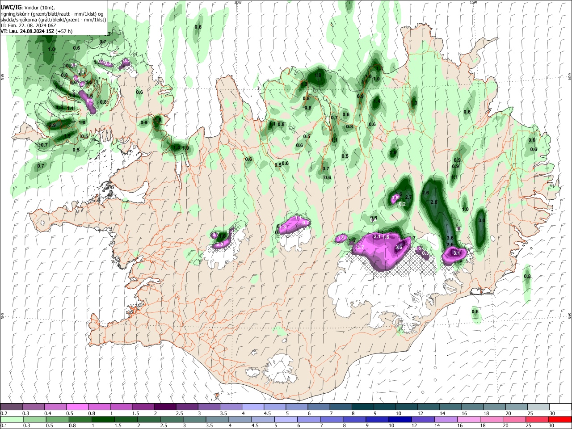This screenshot has height=429, width=572.
Task: Pick lower scale lavender swatch between 14 and 16
Action: (445, 419)
